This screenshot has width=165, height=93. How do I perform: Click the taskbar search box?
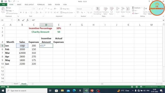[27, 91]
